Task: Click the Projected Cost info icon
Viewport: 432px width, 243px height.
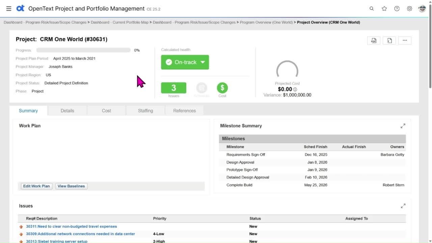Action: (x=295, y=89)
